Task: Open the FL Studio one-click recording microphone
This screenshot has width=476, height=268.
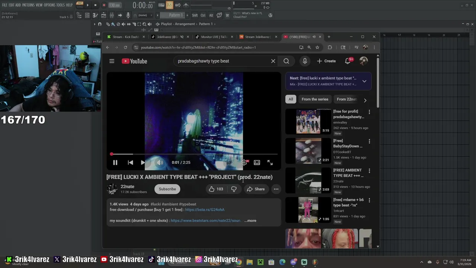Action: [128, 15]
